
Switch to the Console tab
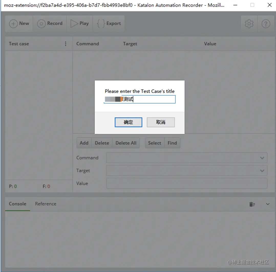click(x=18, y=204)
